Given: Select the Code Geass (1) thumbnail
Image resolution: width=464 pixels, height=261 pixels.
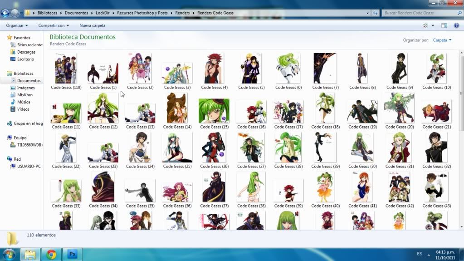Looking at the screenshot, I should [103, 73].
